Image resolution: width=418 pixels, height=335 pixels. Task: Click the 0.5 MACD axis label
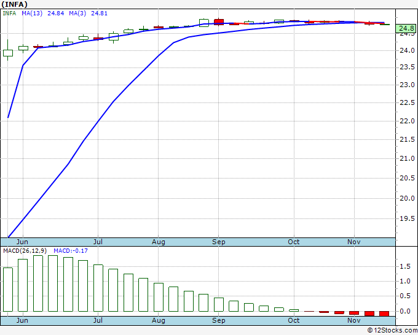[405, 296]
